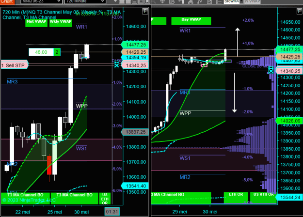Click 14429,25 price marker on left chart

(135, 52)
